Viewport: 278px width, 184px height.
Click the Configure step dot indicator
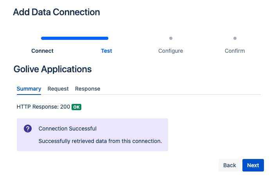171,38
